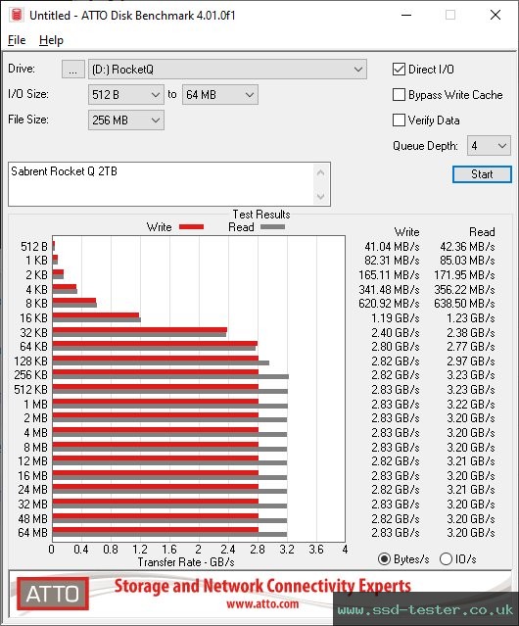
Task: Click the read value 2.97 GB/s
Action: pos(471,361)
